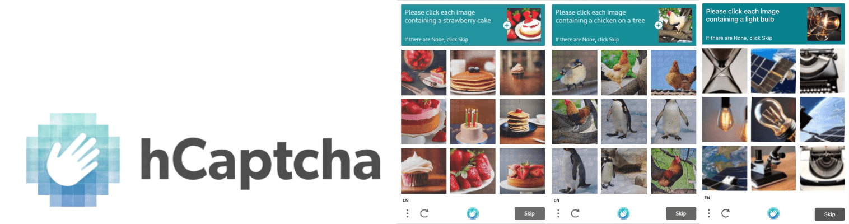The width and height of the screenshot is (849, 224).
Task: Click the hCaptcha logo under the chicken challenge
Action: 623,213
